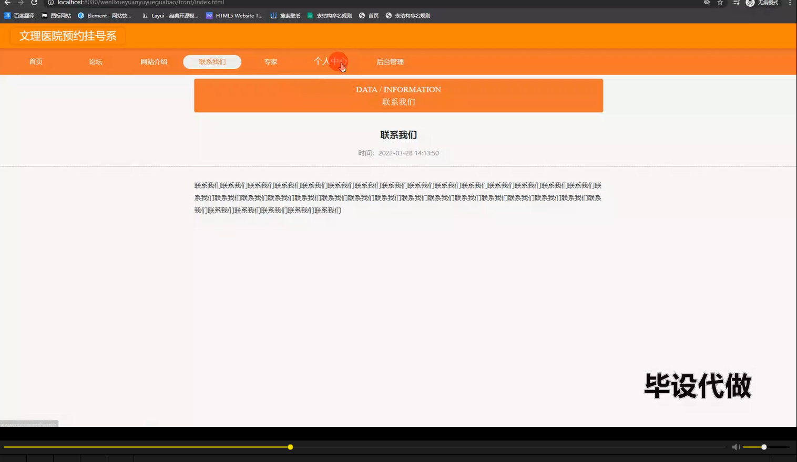The width and height of the screenshot is (797, 462).
Task: Switch to the 论坛 navigation tab
Action: point(95,61)
